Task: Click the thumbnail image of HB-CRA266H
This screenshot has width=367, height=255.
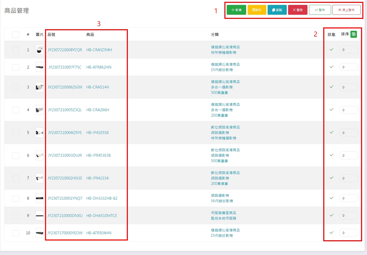Action: [39, 110]
